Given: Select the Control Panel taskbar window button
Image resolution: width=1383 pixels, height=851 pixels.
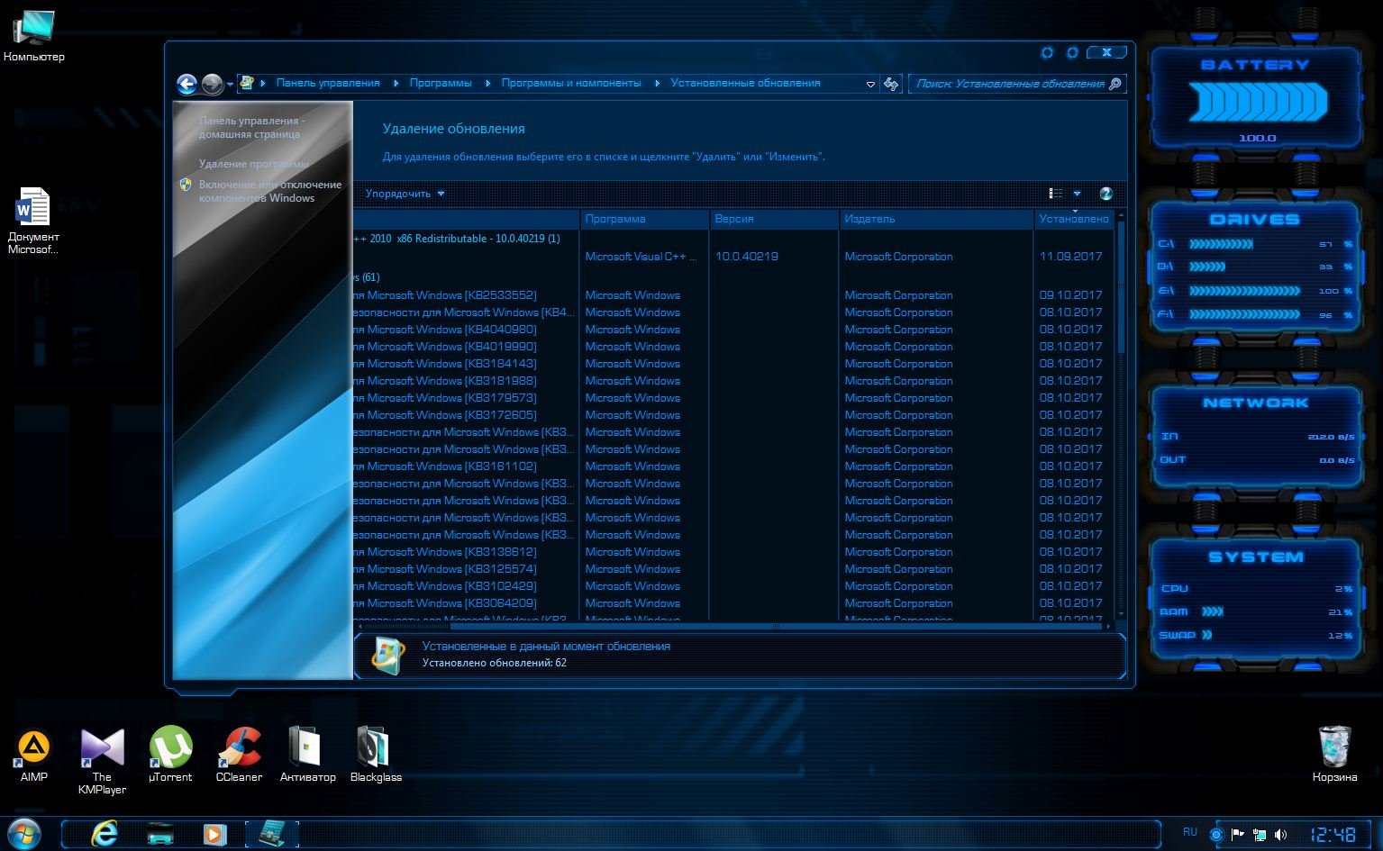Looking at the screenshot, I should (271, 834).
